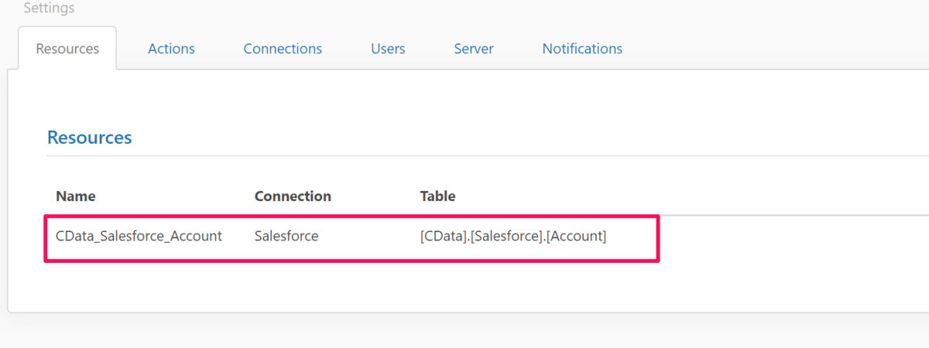Viewport: 929px width, 348px height.
Task: Click the Connection column header
Action: (293, 196)
